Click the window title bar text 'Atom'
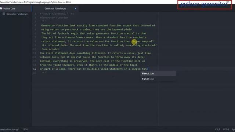The width and height of the screenshot is (235, 132). click(x=68, y=2)
